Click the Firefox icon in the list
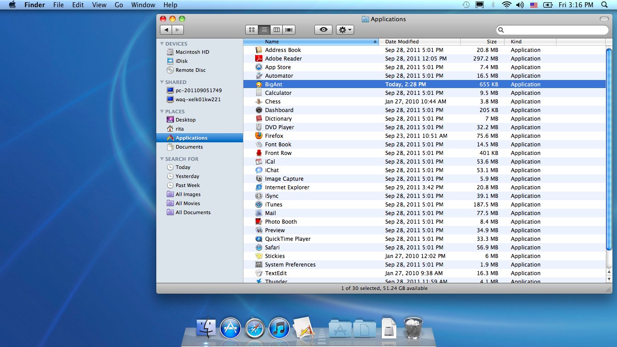Viewport: 617px width, 347px height. click(x=259, y=136)
